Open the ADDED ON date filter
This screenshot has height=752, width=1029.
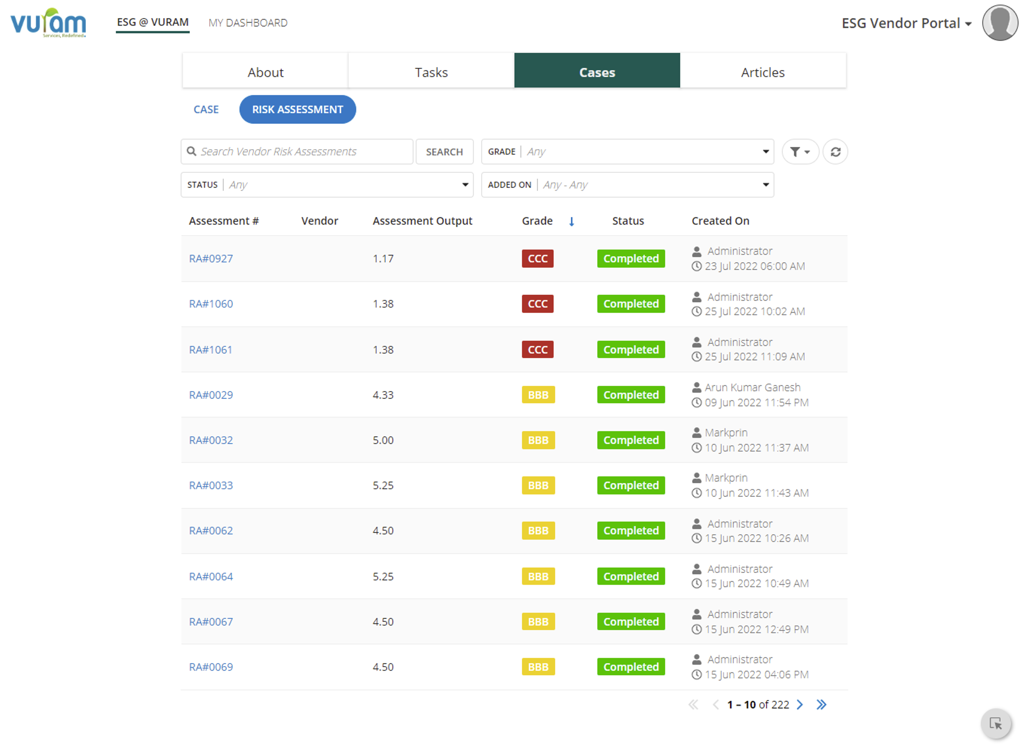click(x=628, y=185)
